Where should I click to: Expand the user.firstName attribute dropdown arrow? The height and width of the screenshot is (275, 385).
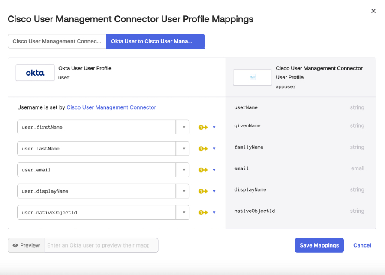click(x=183, y=127)
